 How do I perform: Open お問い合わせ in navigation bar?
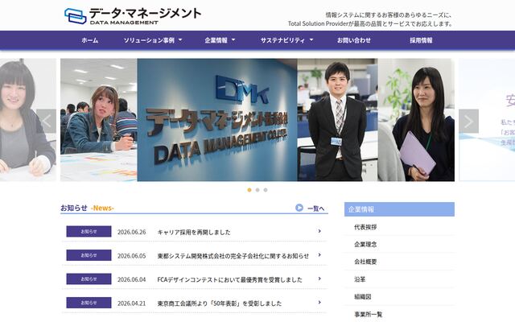(x=354, y=40)
